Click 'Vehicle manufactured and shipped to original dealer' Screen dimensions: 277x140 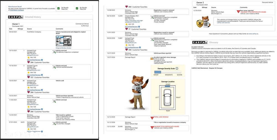[71, 33]
